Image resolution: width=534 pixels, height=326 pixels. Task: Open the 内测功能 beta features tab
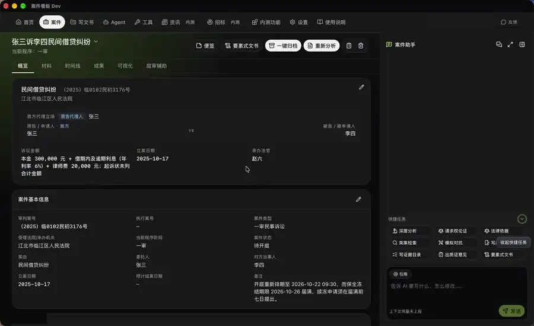pos(266,22)
